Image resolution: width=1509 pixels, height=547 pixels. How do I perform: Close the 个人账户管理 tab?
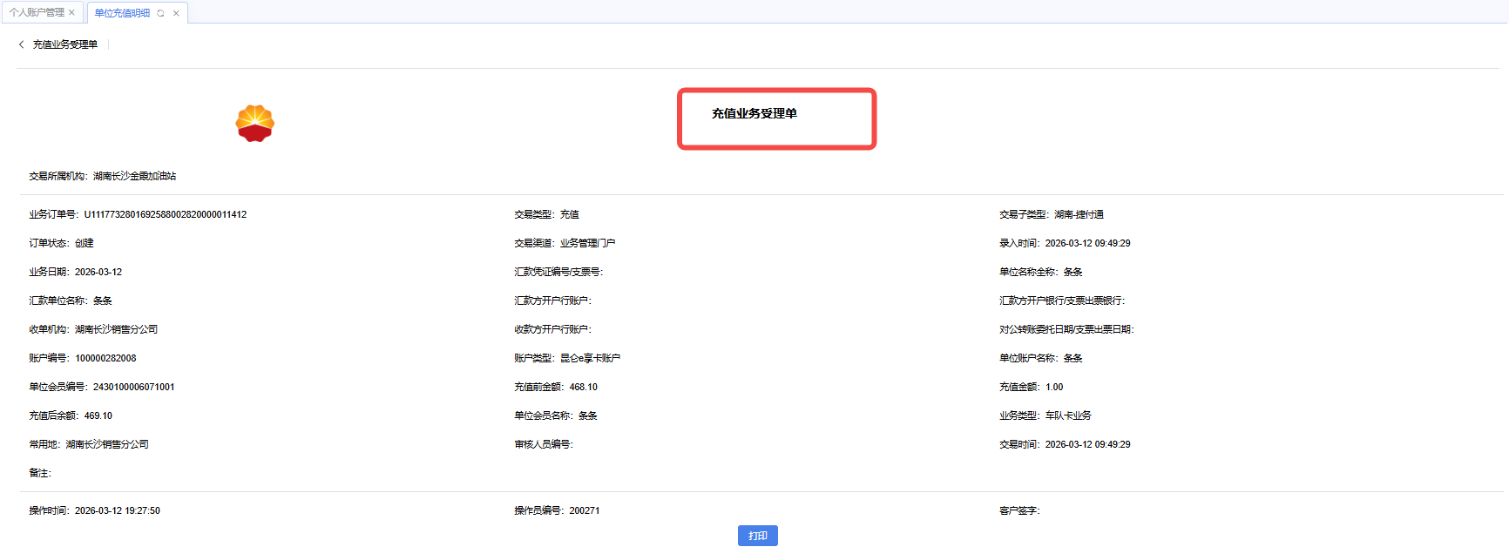(x=71, y=13)
